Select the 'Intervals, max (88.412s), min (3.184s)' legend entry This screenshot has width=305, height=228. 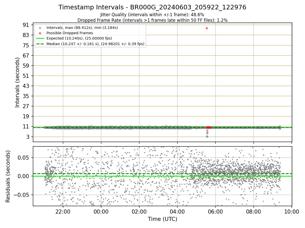[82, 27]
